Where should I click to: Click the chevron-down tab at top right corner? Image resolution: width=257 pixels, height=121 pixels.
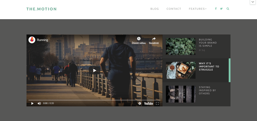253,2
